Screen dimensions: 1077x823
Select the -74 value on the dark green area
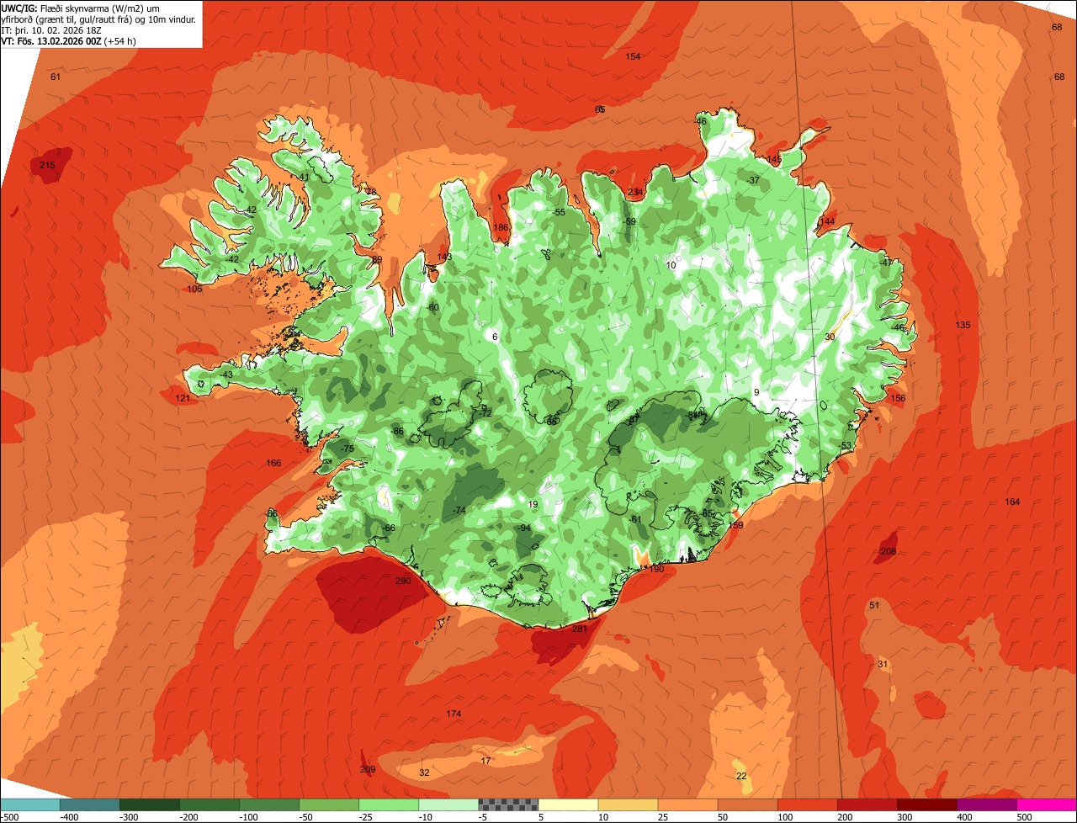[x=459, y=511]
